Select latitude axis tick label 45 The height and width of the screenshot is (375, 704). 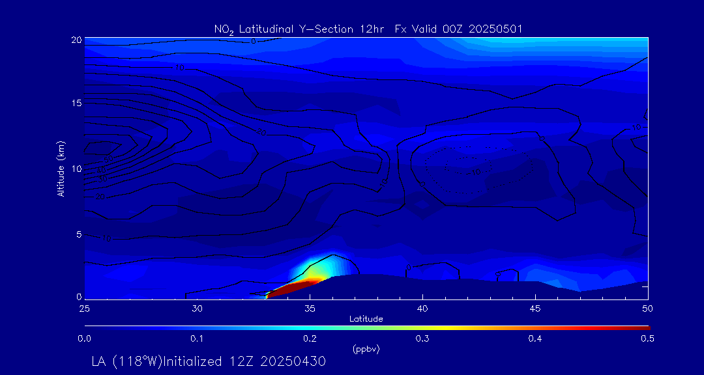(x=535, y=309)
